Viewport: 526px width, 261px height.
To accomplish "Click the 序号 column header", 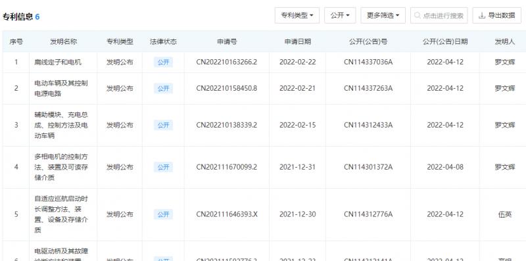I will click(16, 41).
